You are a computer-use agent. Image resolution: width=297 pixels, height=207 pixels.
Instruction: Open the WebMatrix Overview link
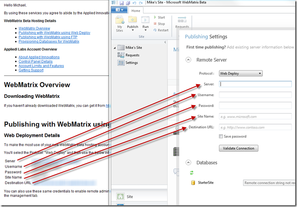[x=34, y=28]
